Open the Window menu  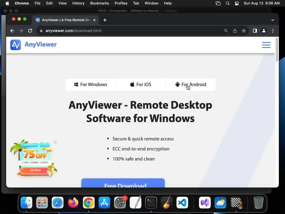(151, 3)
